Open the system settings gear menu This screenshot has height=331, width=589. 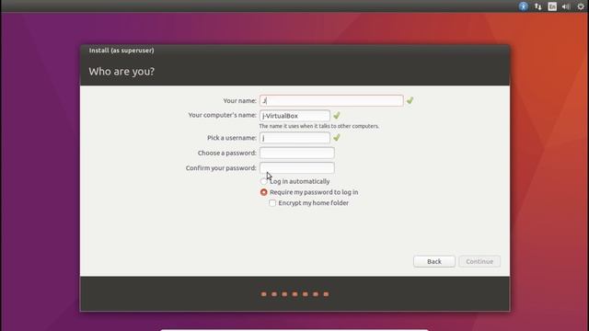tap(581, 6)
